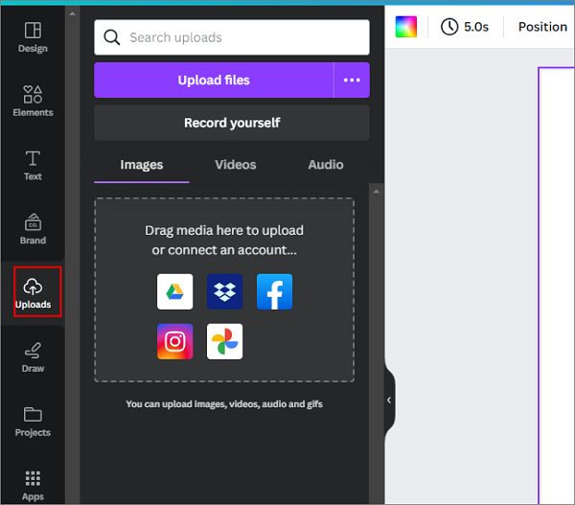The width and height of the screenshot is (575, 505).
Task: Open the Position toolbar option
Action: (x=542, y=27)
